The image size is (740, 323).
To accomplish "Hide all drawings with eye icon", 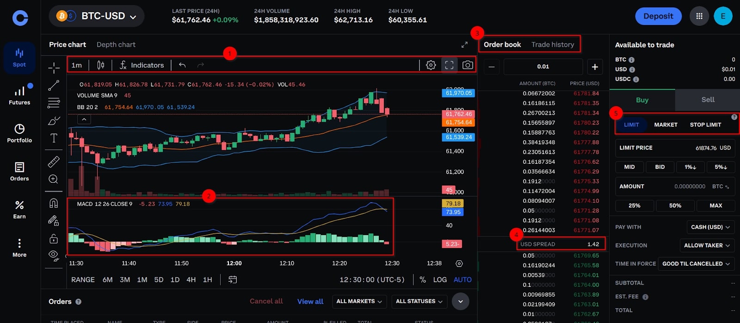I will [54, 255].
